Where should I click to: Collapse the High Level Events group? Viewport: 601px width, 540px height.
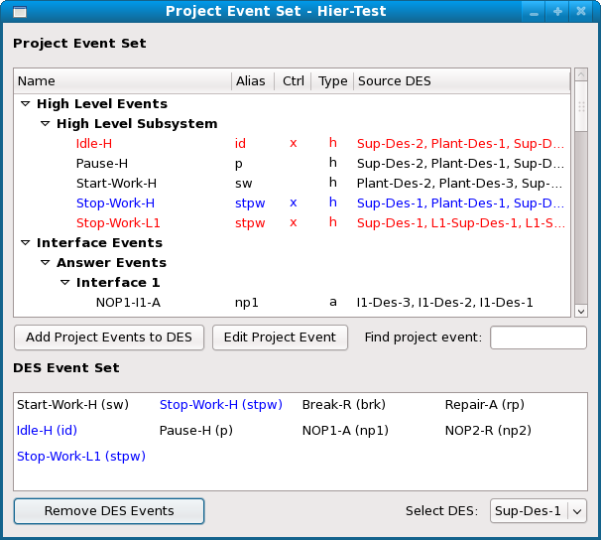(x=24, y=104)
